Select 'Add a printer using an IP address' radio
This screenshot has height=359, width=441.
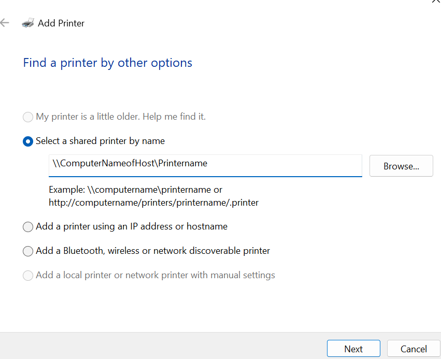tap(28, 226)
